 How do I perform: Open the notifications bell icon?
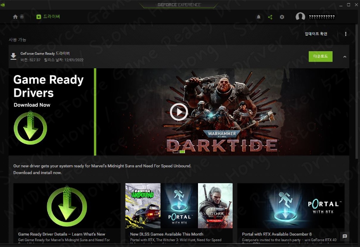(258, 17)
